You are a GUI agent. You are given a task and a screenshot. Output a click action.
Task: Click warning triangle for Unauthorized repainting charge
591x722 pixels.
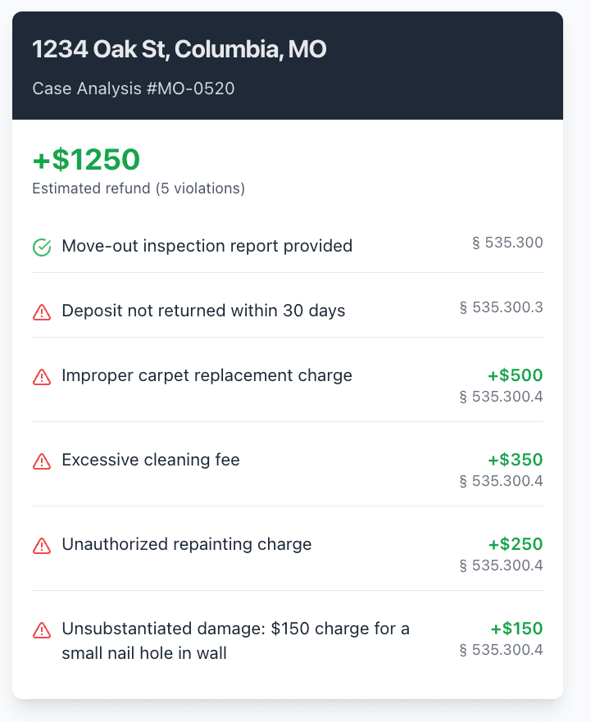point(42,546)
